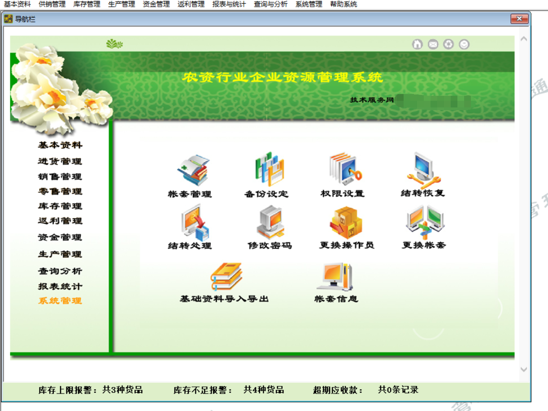Click the 更换帐套 label text
This screenshot has height=411, width=548.
[424, 245]
